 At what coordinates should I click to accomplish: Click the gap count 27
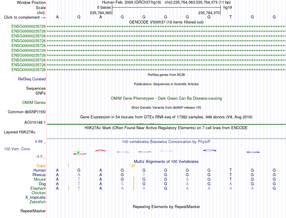(133, 166)
